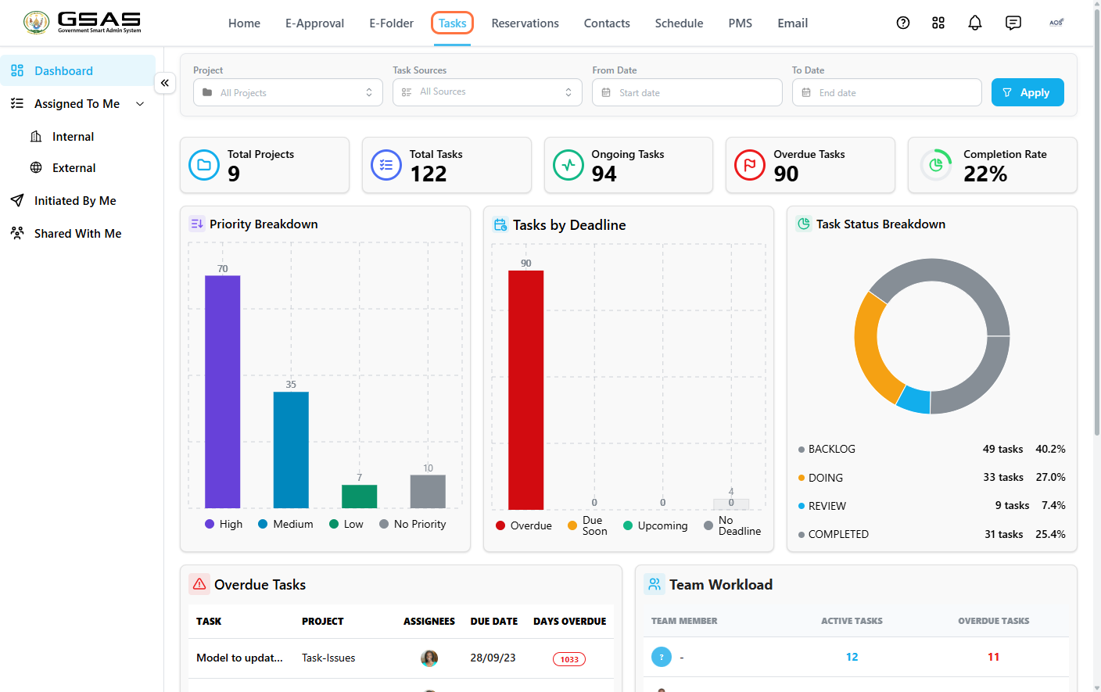The height and width of the screenshot is (692, 1101).
Task: Go to the Home tab
Action: click(x=244, y=23)
